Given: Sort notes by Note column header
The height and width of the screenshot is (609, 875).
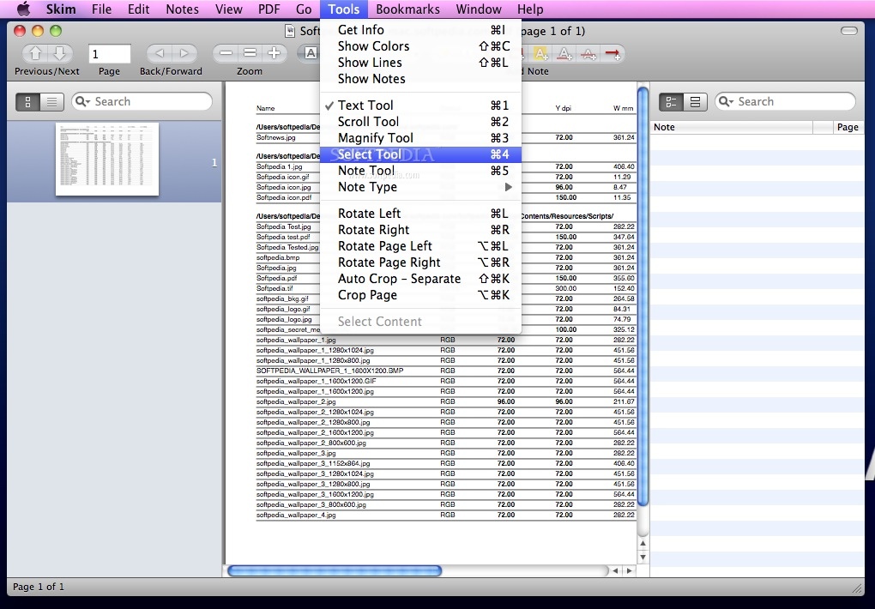Looking at the screenshot, I should [732, 127].
